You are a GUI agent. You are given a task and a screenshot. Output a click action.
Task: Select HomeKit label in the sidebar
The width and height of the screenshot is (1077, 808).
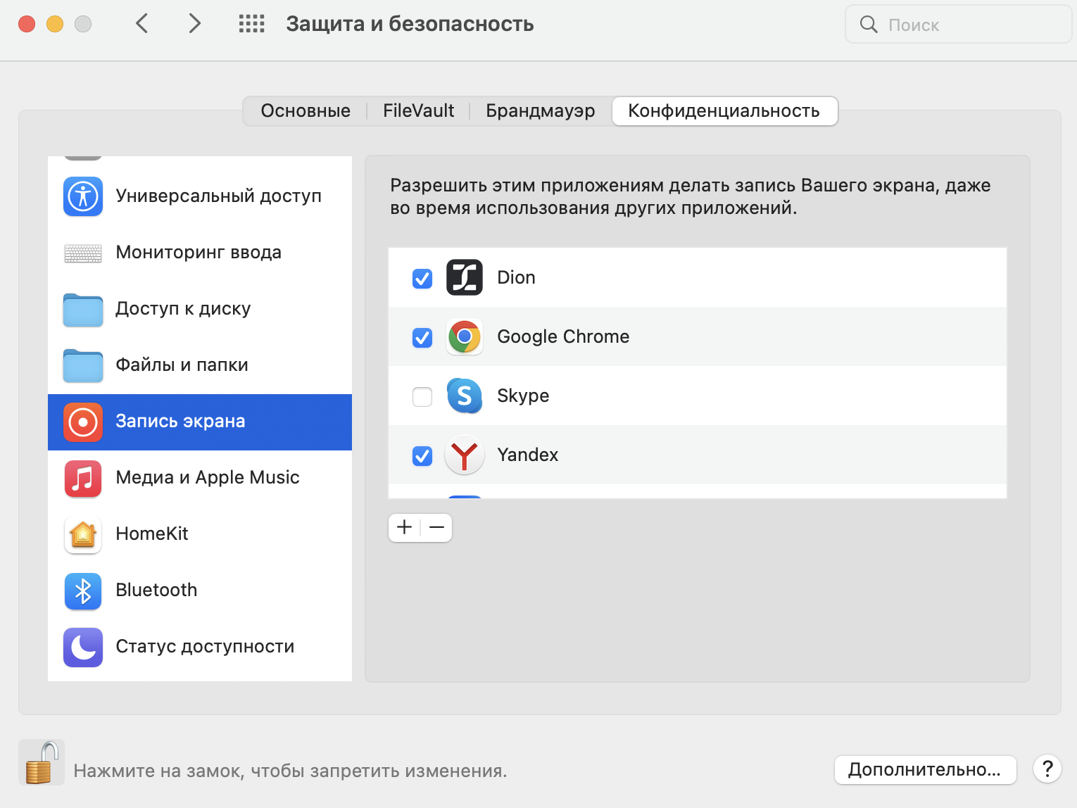click(152, 534)
